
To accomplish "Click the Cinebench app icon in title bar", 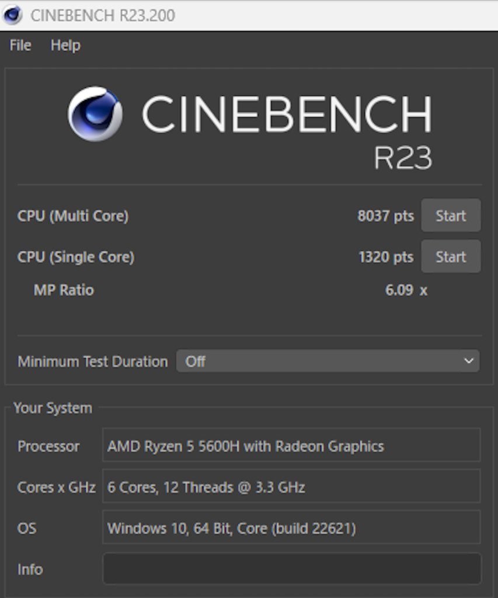I will (x=13, y=15).
